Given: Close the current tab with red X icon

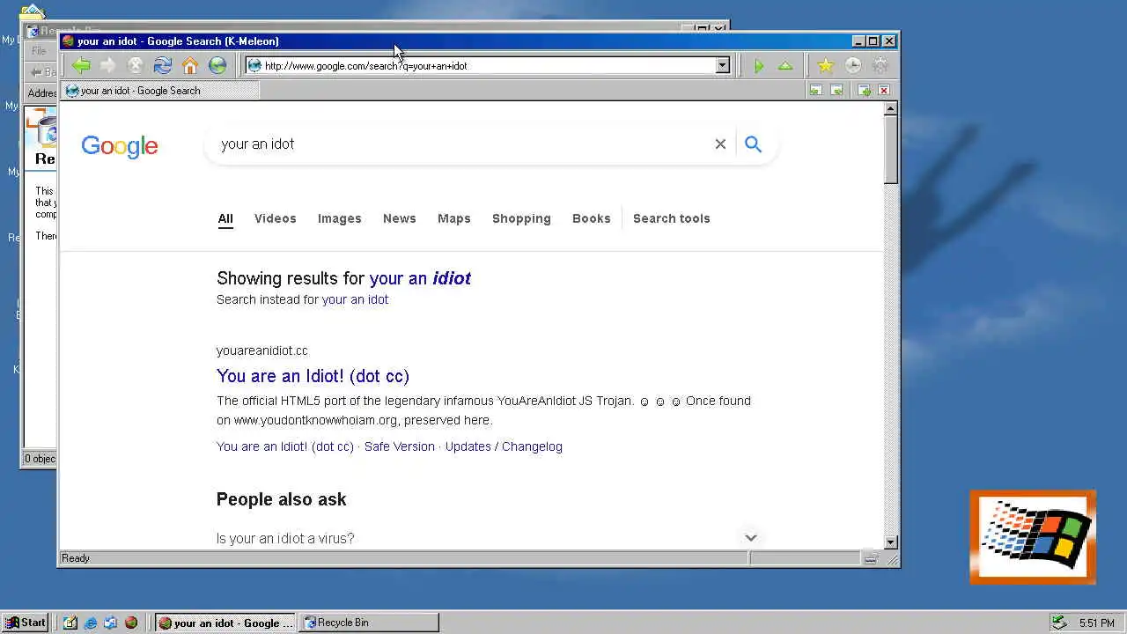Looking at the screenshot, I should 884,90.
